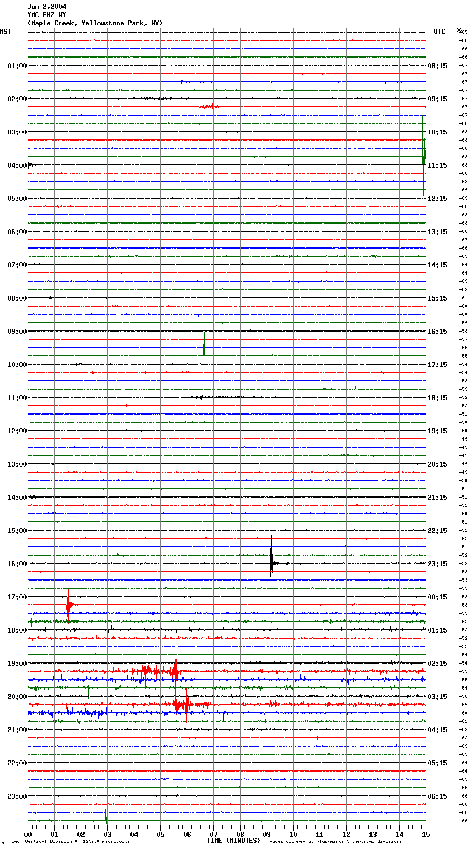Mark the black spike on the 16:00 trace
This screenshot has height=849, width=470.
271,562
